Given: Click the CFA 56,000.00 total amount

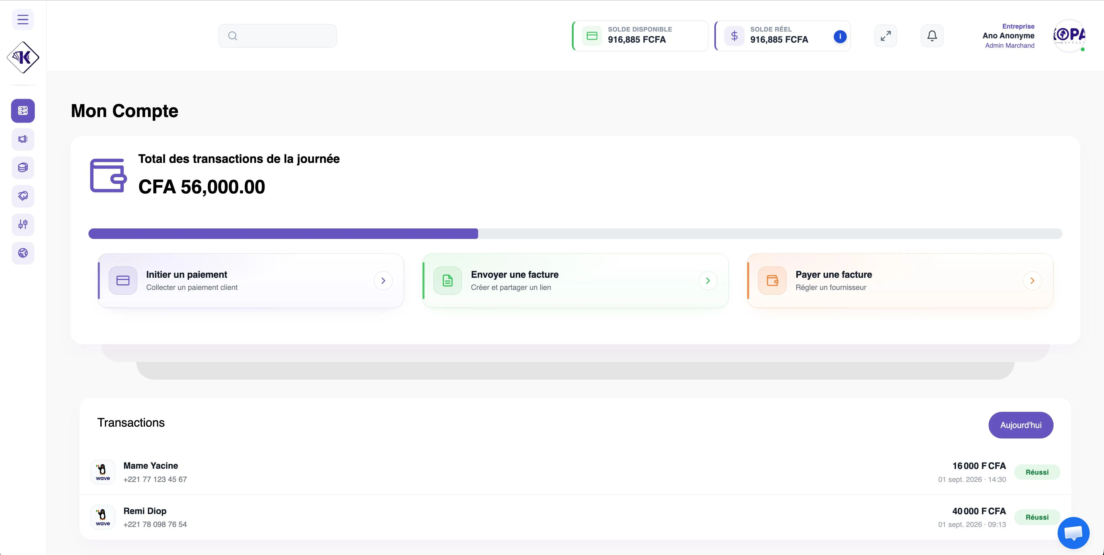Looking at the screenshot, I should [x=202, y=187].
